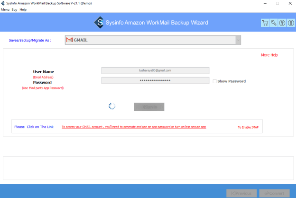Expand the Saves/Backup/Migrate As dropdown arrow

[x=238, y=40]
